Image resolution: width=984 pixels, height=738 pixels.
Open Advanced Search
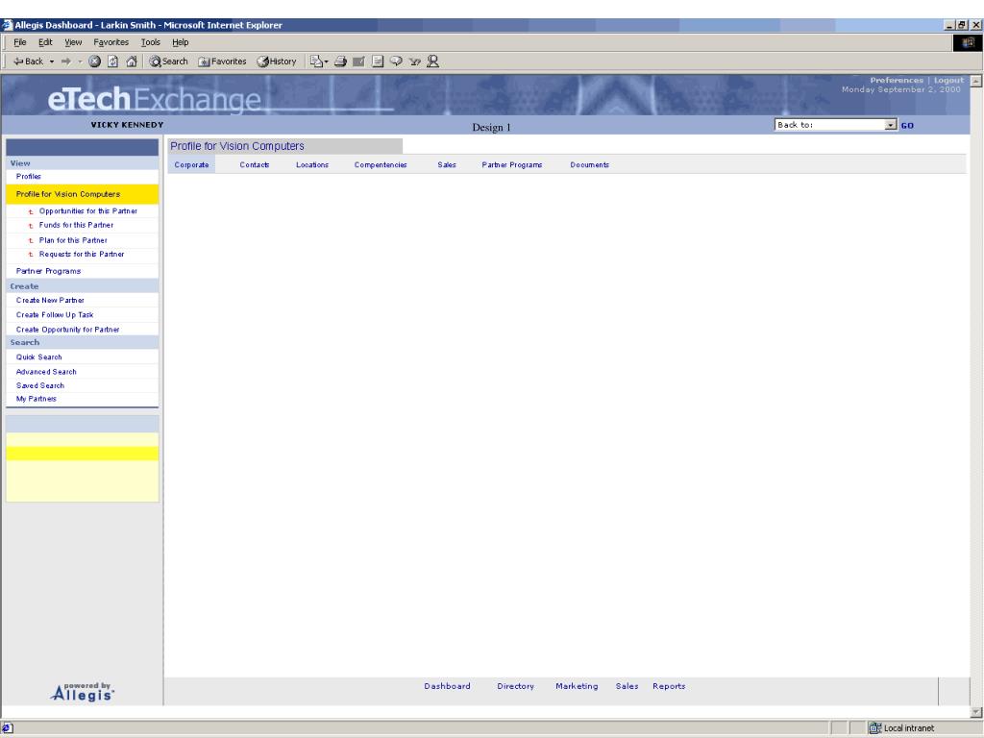point(46,372)
